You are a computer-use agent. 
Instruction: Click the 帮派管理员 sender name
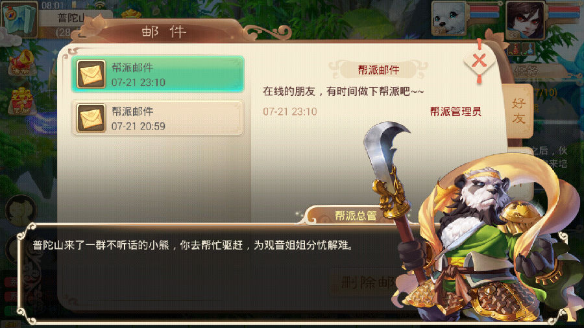pos(455,111)
